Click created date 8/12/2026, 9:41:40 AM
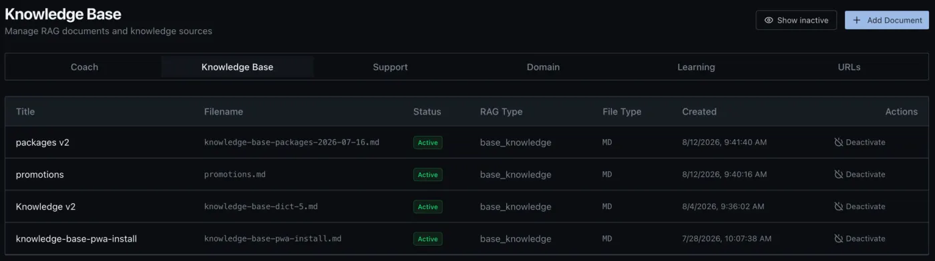Image resolution: width=935 pixels, height=261 pixels. [725, 142]
